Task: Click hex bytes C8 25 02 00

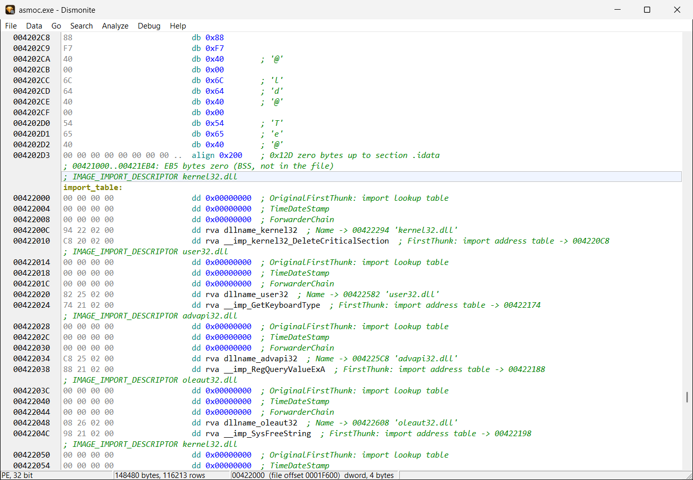Action: coord(89,359)
